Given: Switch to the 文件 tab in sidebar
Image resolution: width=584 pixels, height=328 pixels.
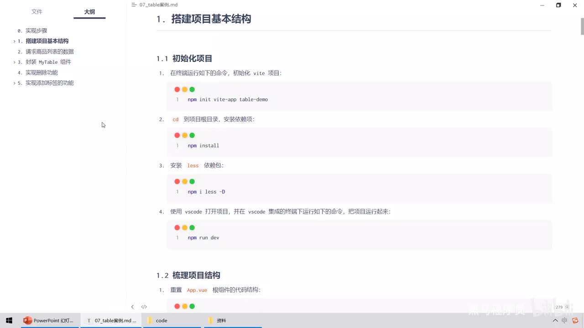Looking at the screenshot, I should (37, 12).
